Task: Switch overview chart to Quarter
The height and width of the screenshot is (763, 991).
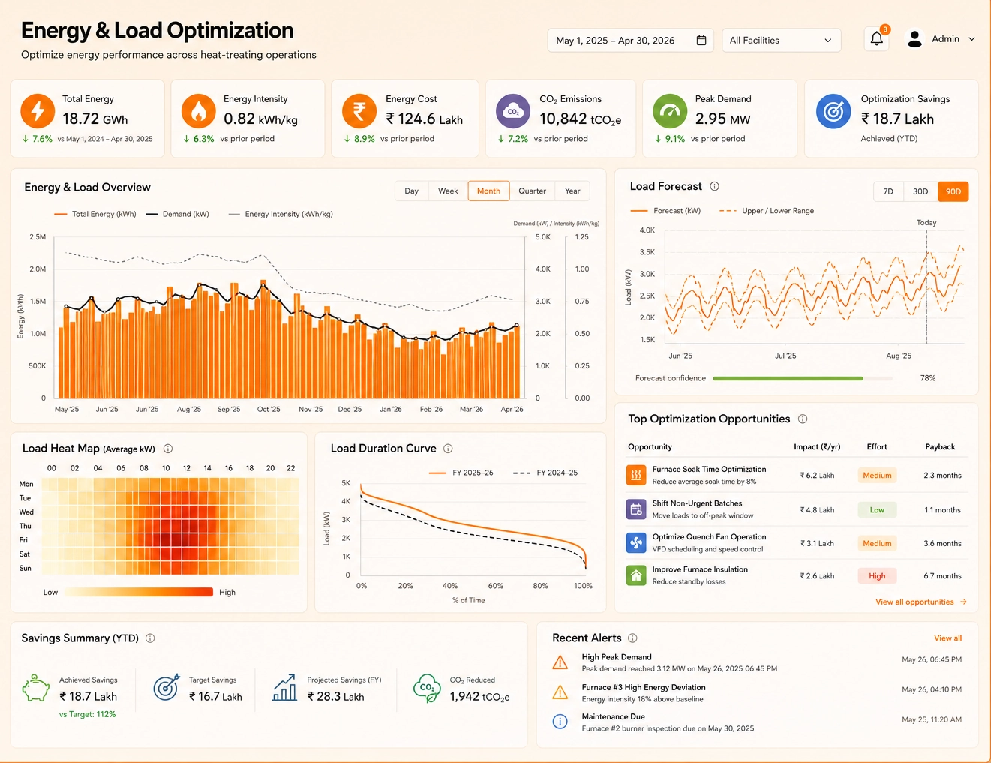Action: pyautogui.click(x=533, y=191)
